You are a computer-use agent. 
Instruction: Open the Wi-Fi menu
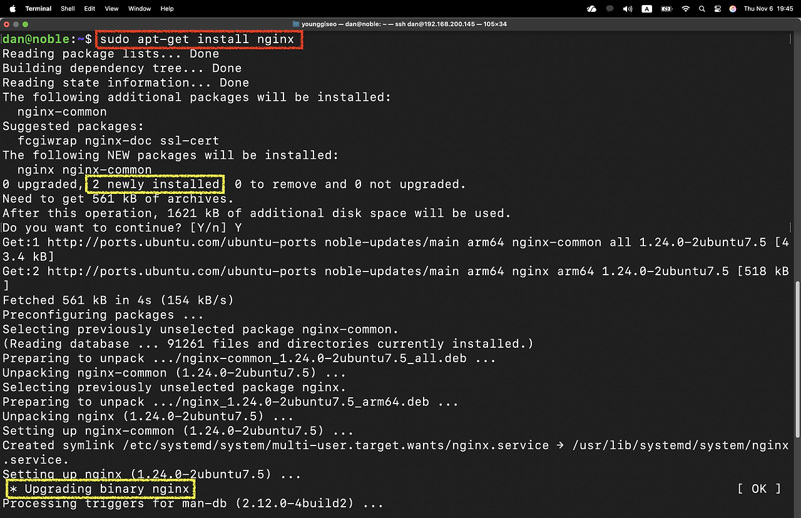tap(686, 9)
